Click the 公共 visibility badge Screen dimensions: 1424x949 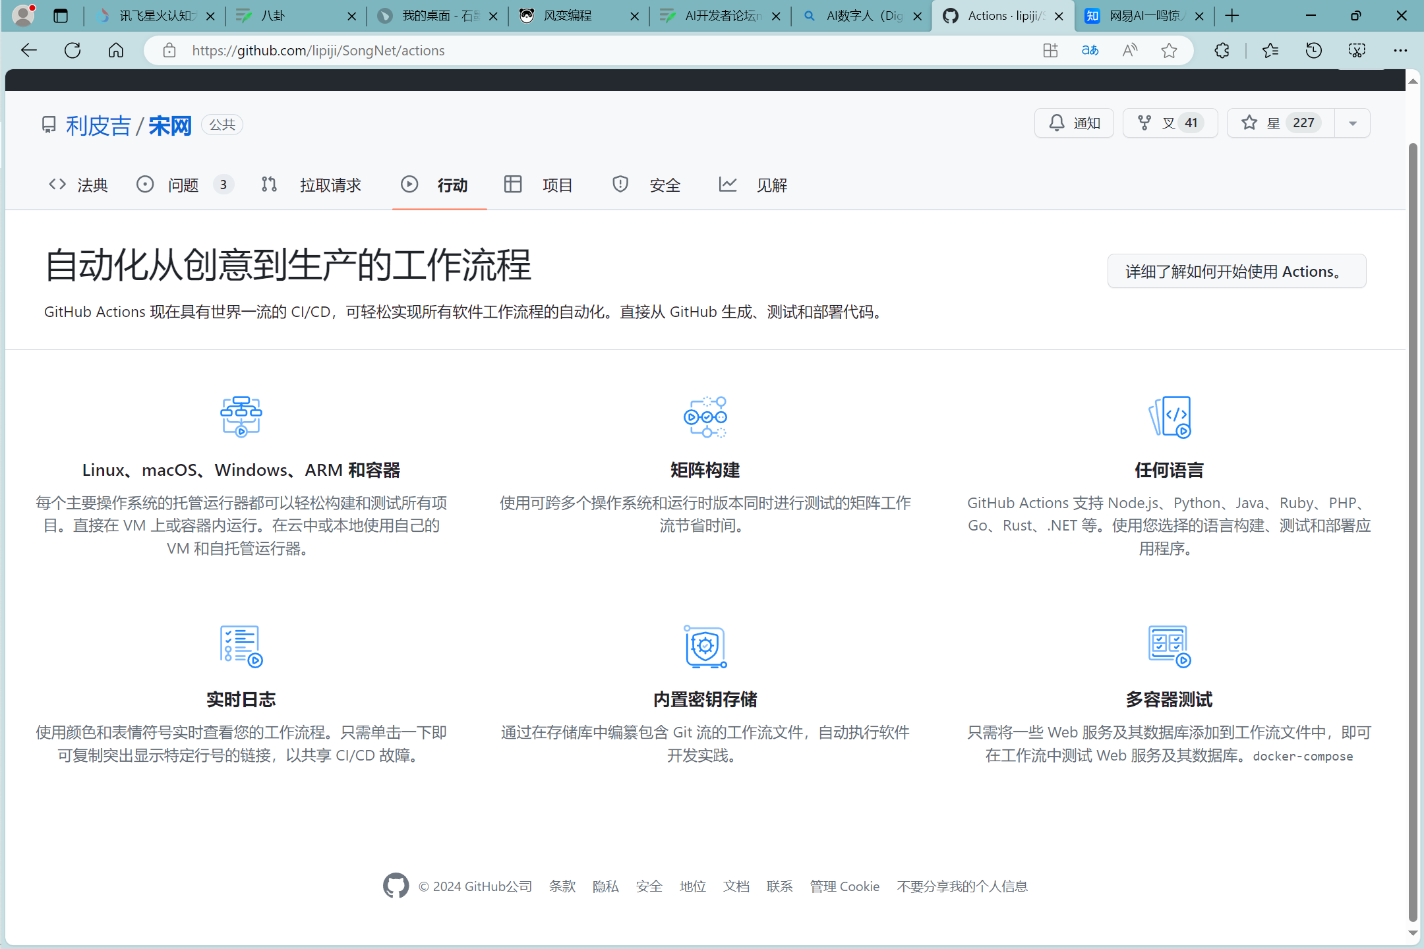coord(222,125)
